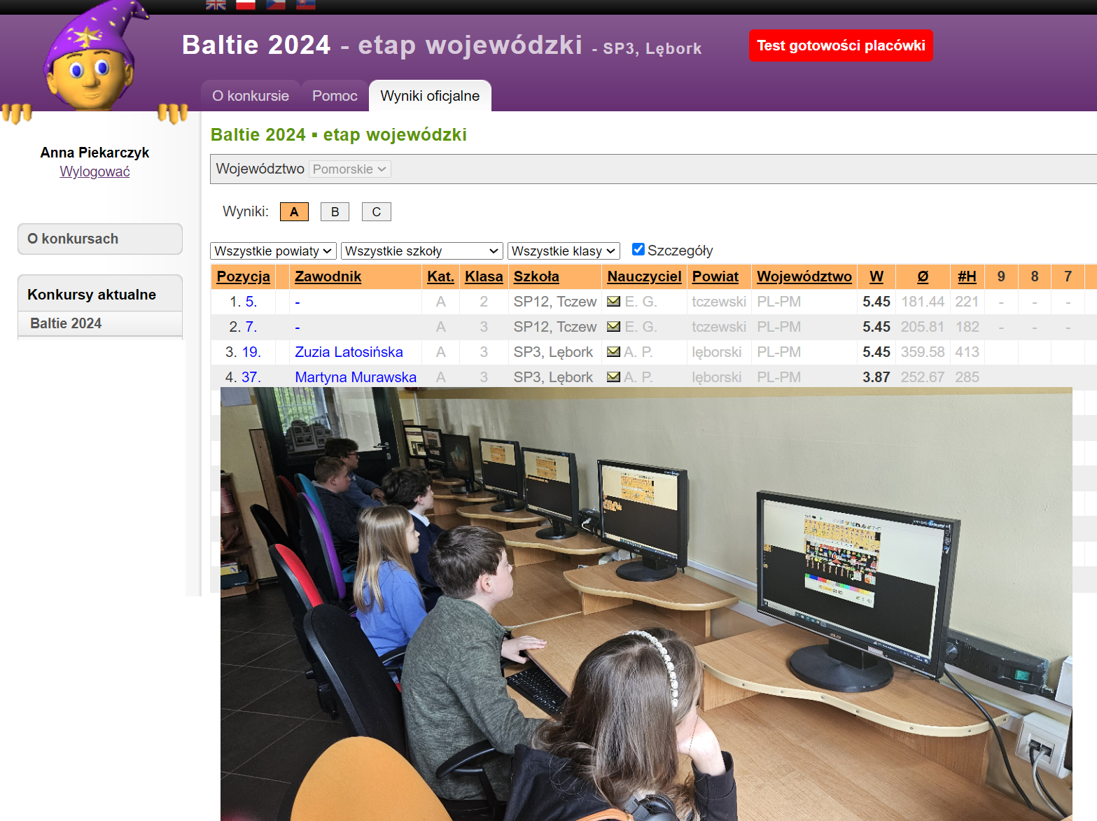Switch language using the UK flag
The height and width of the screenshot is (821, 1097).
216,4
